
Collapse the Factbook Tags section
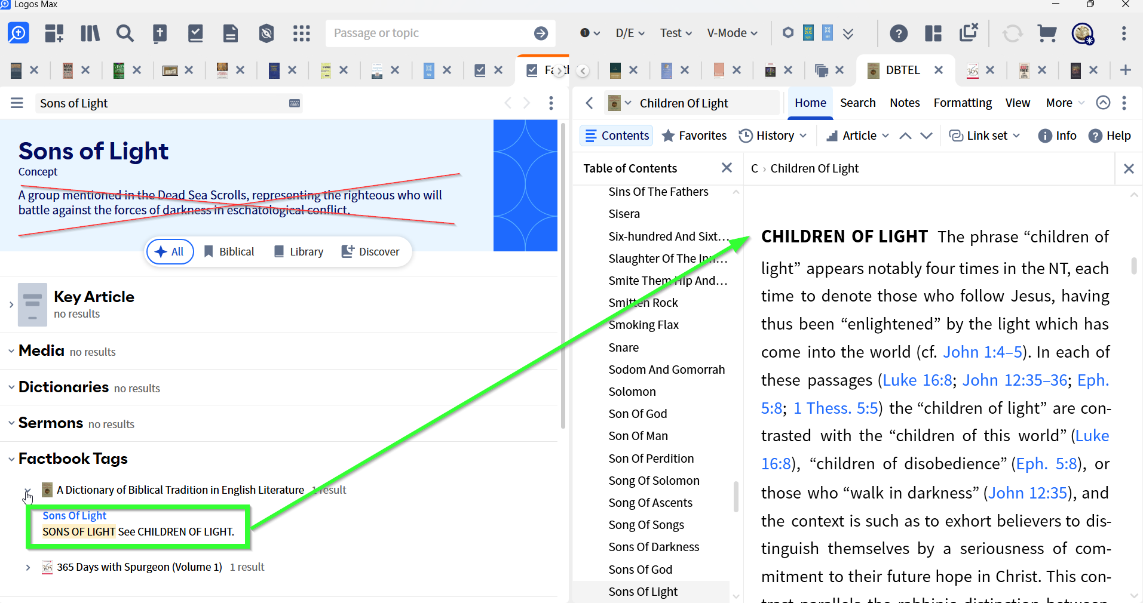pyautogui.click(x=11, y=459)
